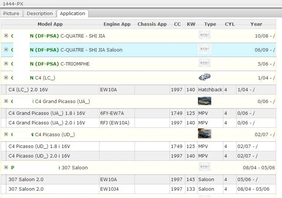Click the KW column header
Screen dimensions: 282x198
point(191,24)
